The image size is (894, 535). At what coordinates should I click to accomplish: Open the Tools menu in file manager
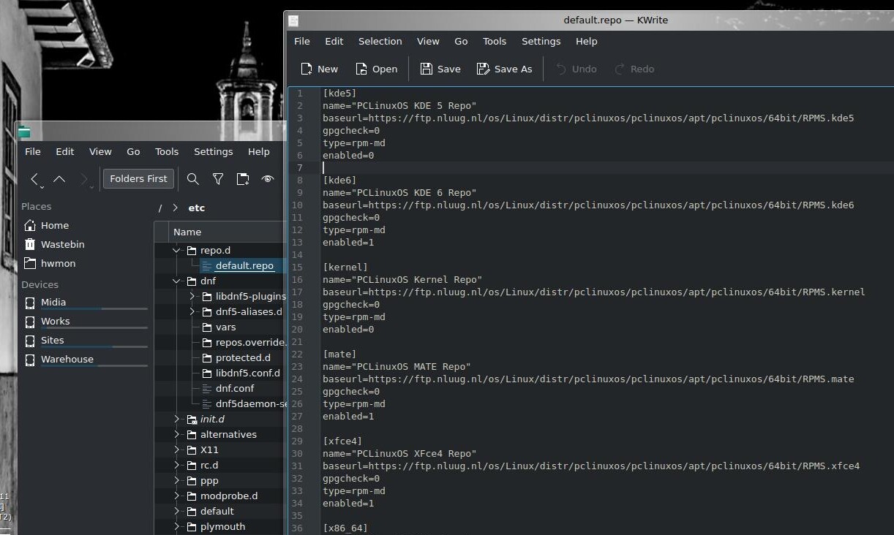pos(167,152)
